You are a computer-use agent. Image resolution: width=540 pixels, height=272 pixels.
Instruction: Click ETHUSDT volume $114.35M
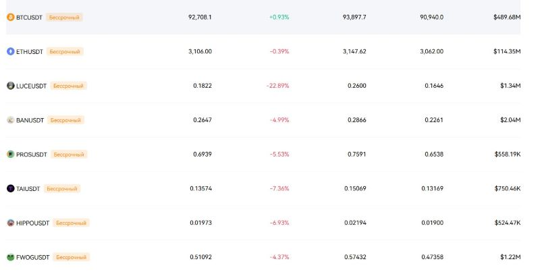pyautogui.click(x=506, y=51)
